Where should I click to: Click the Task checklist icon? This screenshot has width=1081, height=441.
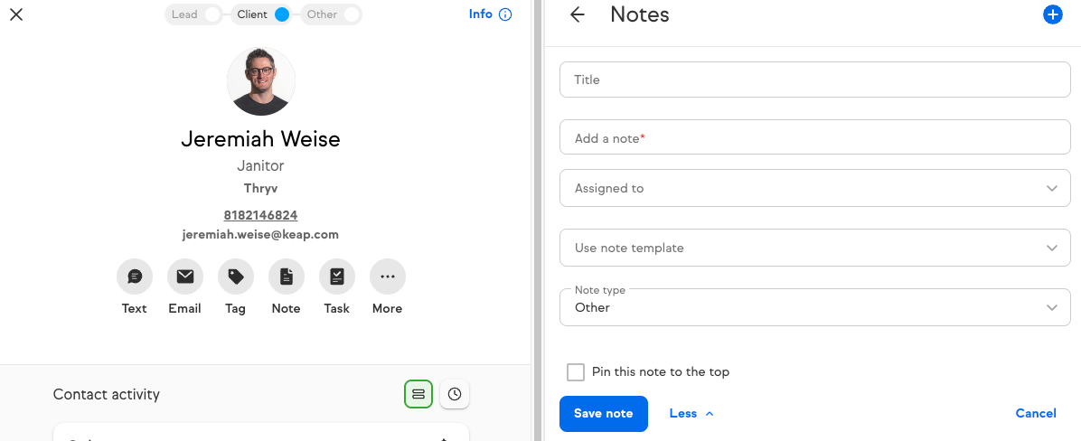tap(336, 277)
